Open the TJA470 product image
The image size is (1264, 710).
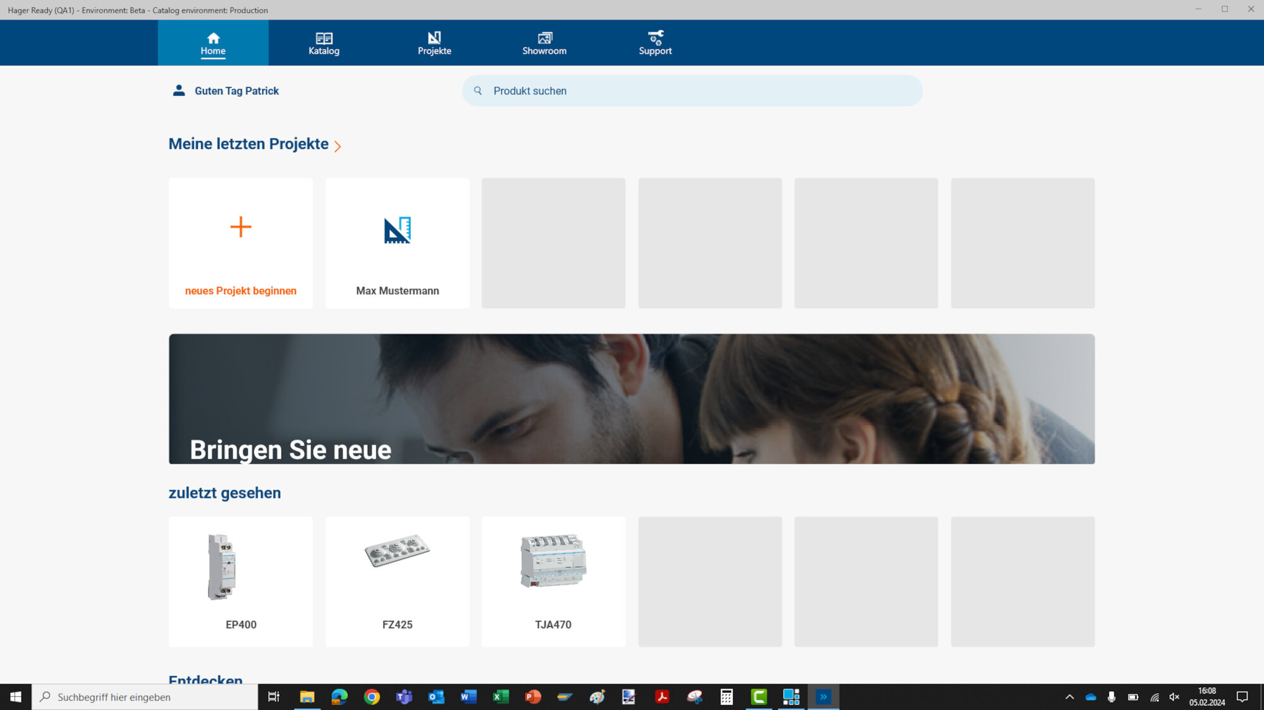pos(554,561)
